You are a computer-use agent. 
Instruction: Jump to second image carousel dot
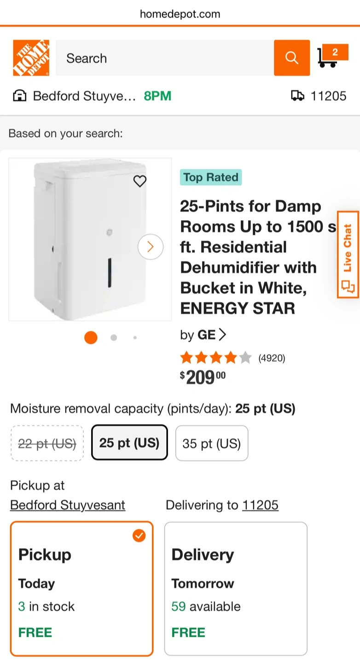tap(114, 337)
